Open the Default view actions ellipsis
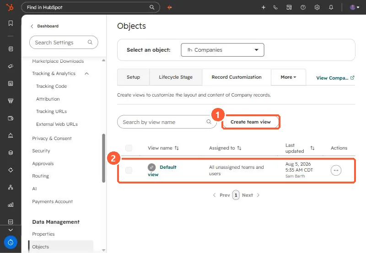 pos(336,170)
